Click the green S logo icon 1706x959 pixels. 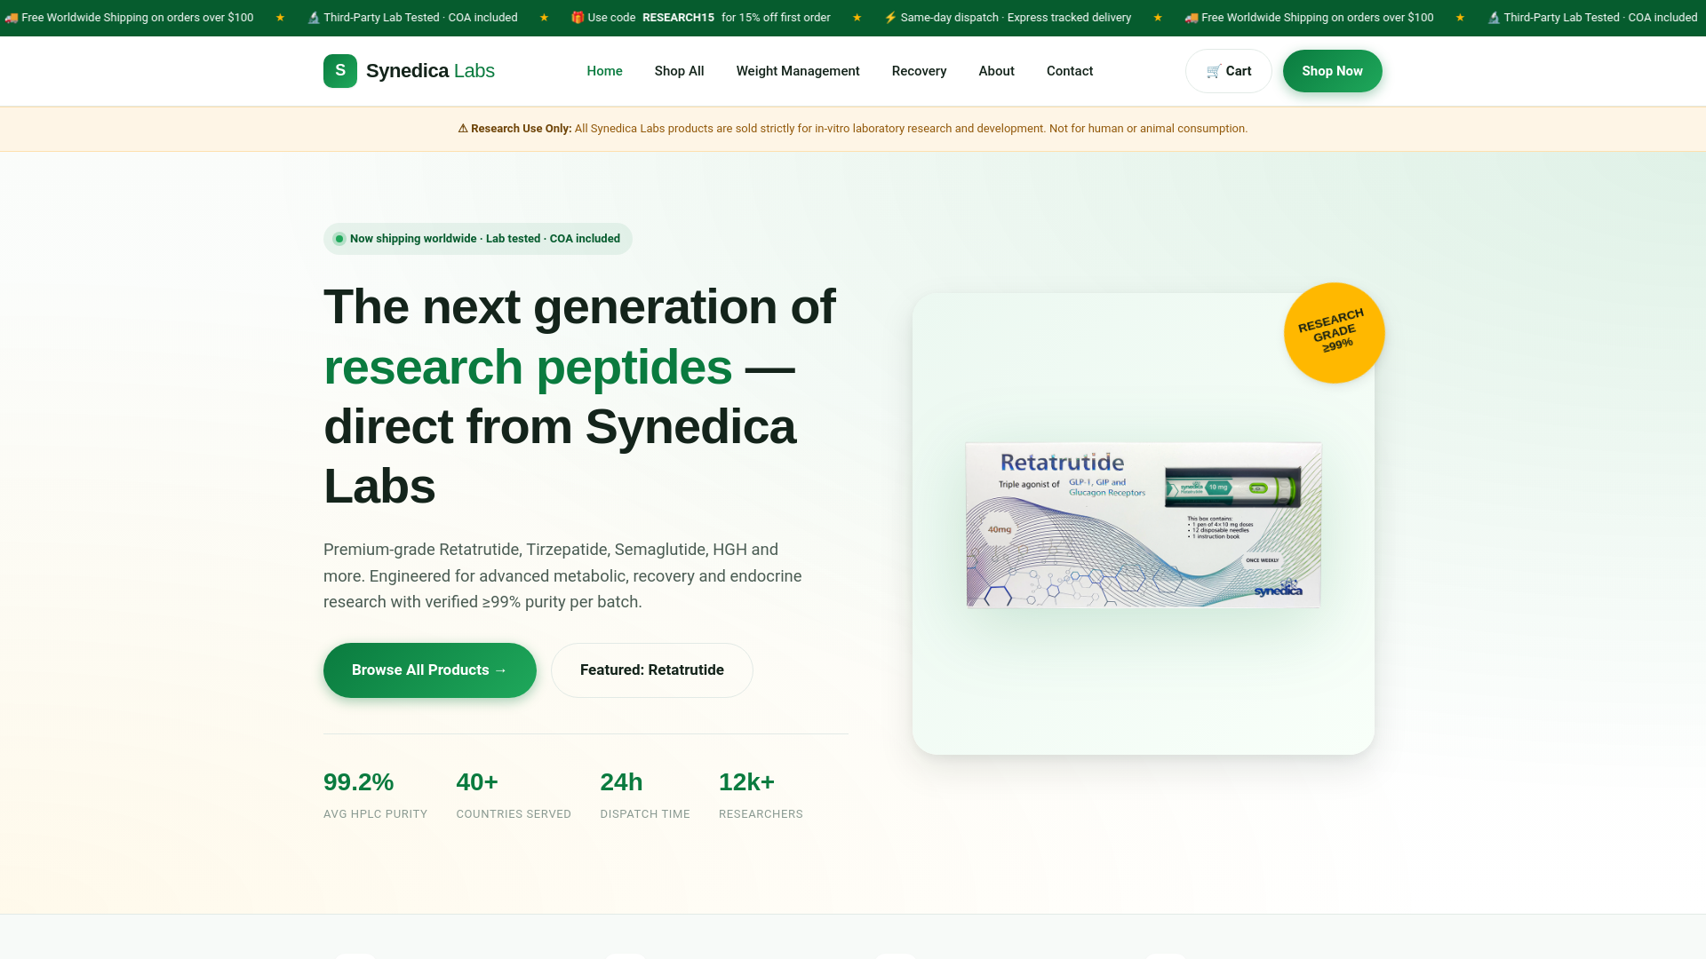(x=340, y=71)
